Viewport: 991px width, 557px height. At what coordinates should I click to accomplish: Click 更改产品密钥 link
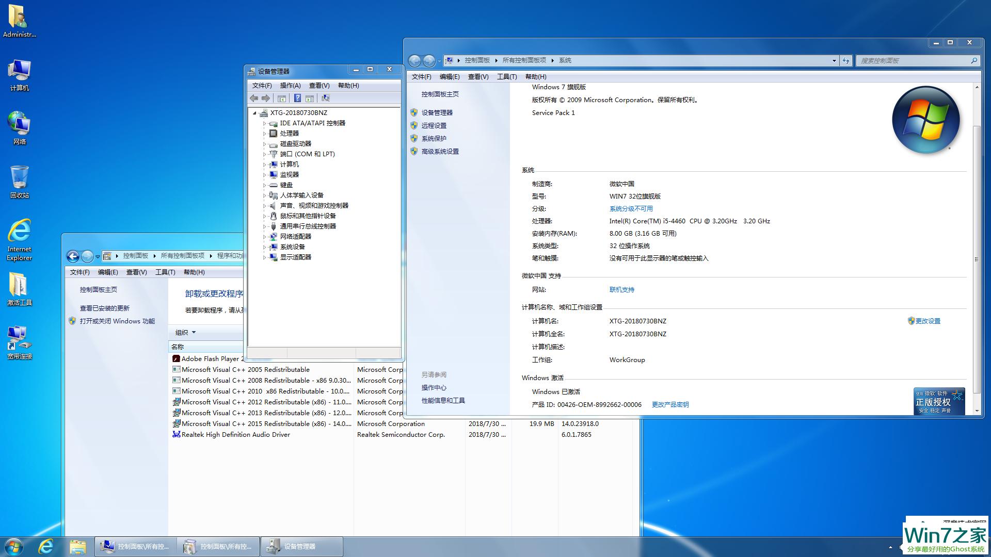[x=670, y=405]
